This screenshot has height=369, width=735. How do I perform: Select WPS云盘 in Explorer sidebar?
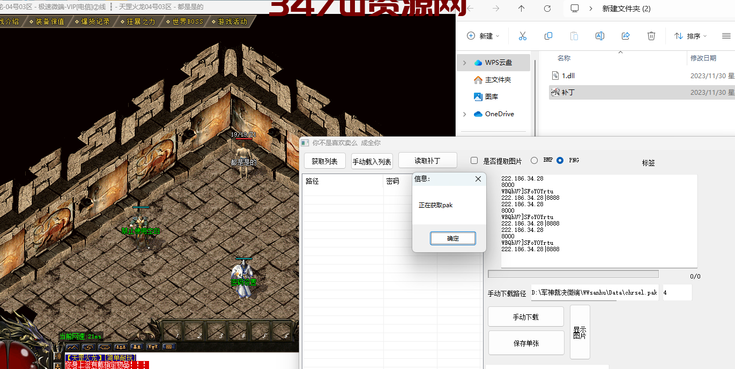click(x=493, y=63)
